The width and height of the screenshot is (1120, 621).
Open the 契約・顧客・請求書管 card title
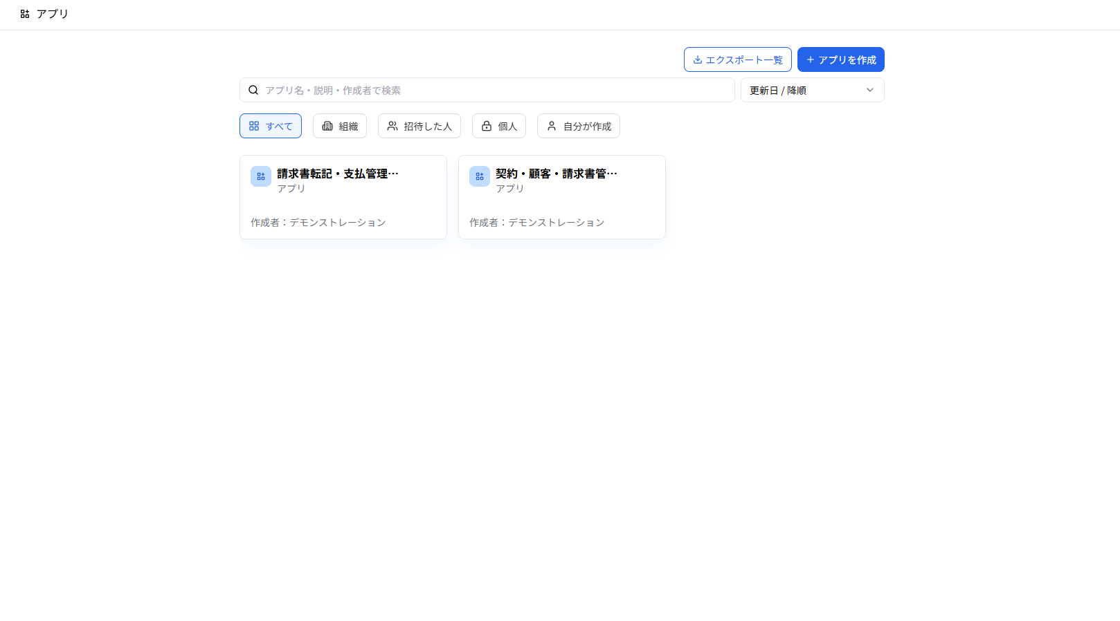[x=557, y=174]
